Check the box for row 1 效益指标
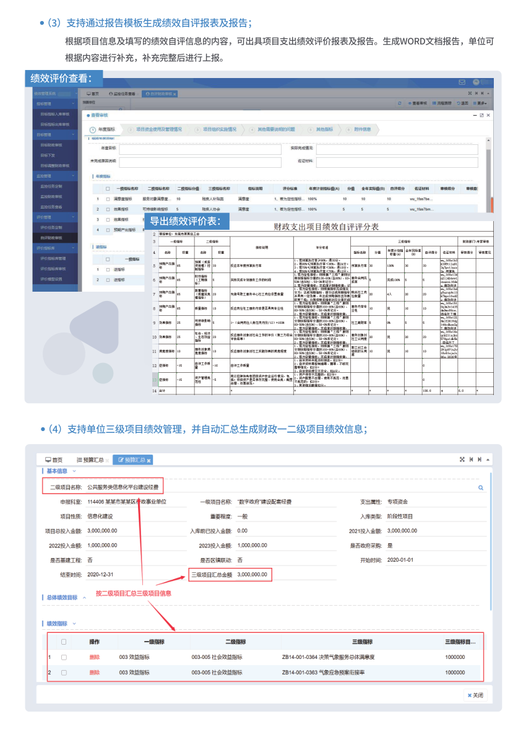 (x=64, y=656)
